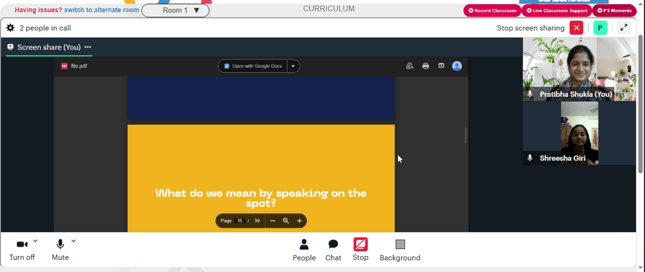Image resolution: width=645 pixels, height=272 pixels.
Task: Print the PDF document
Action: click(425, 66)
